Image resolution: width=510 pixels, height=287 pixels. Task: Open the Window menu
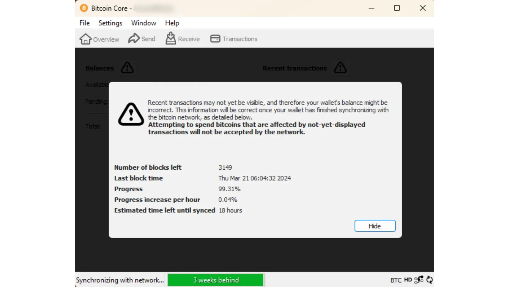[143, 23]
